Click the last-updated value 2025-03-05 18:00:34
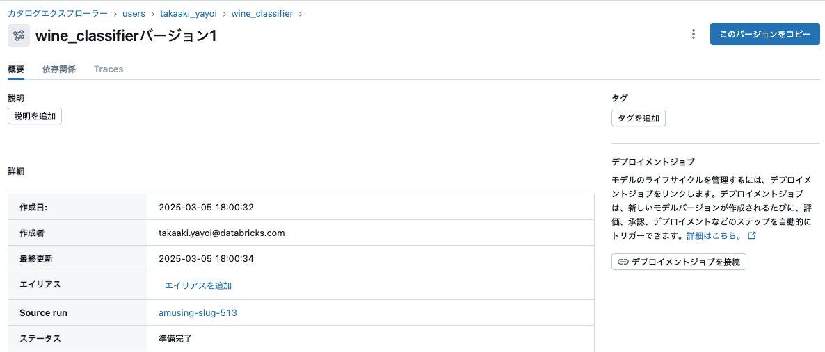Image resolution: width=825 pixels, height=352 pixels. coord(206,258)
